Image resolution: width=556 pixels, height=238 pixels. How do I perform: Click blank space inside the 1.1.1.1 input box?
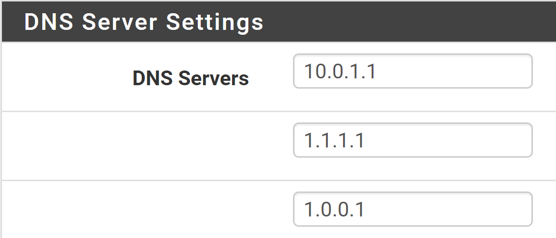(449, 140)
